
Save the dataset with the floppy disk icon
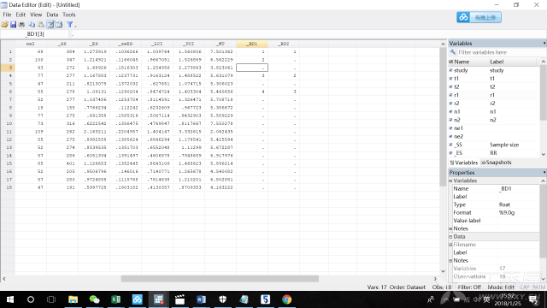click(14, 25)
